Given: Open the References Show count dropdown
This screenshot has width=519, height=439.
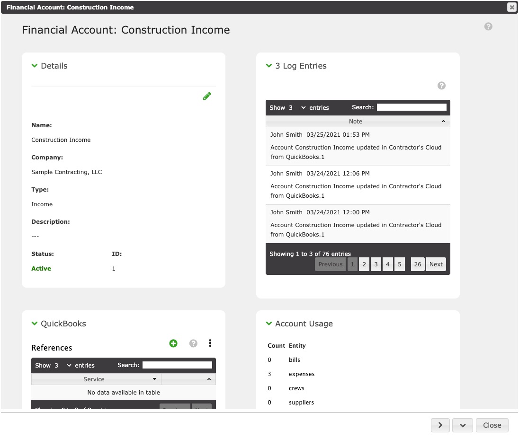Looking at the screenshot, I should [63, 366].
